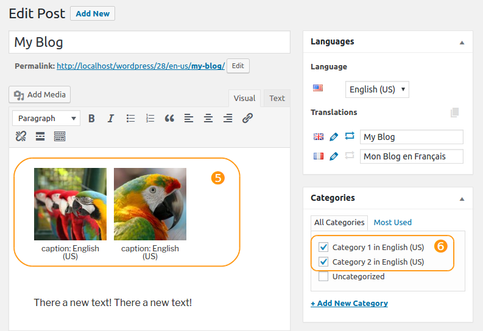Show the toolbar toggle keyboard icon
Screen dimensions: 483x331
click(60, 136)
